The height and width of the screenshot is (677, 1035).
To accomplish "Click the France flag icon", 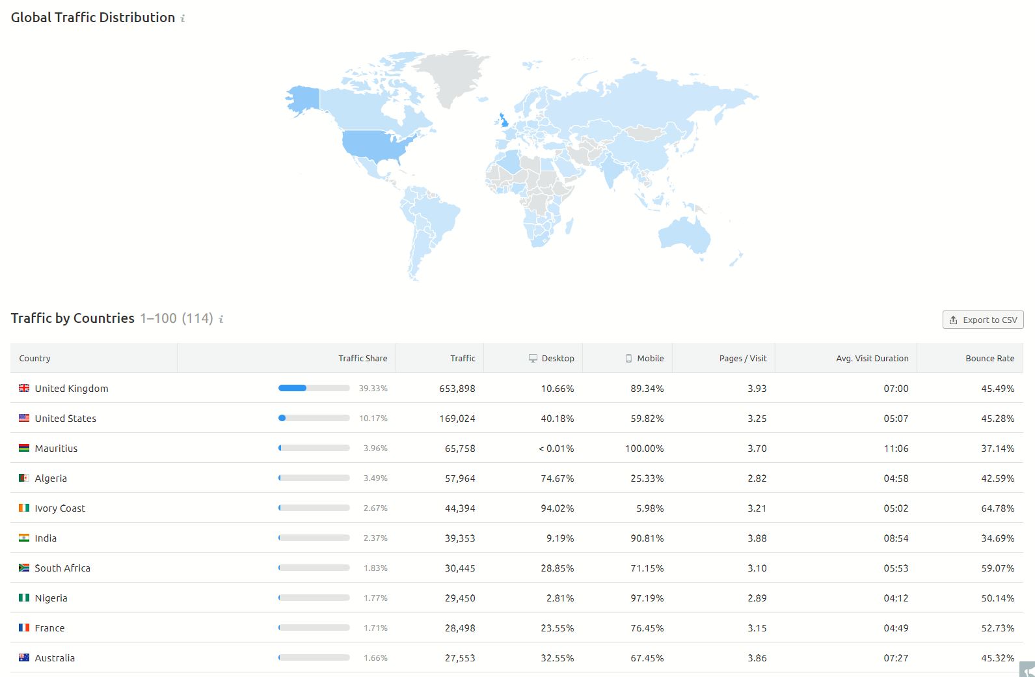I will (x=24, y=628).
